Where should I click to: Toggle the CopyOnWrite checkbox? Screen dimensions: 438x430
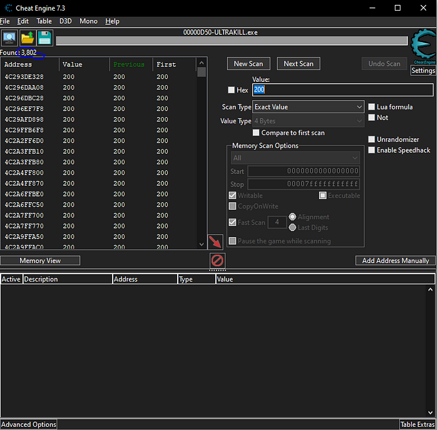click(x=232, y=206)
